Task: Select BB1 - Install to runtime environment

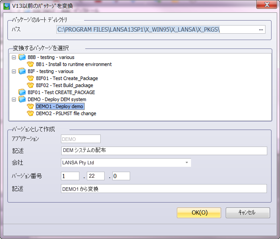Action: click(74, 64)
